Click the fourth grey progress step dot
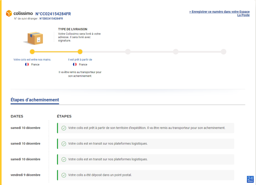The width and height of the screenshot is (256, 185). (x=176, y=52)
